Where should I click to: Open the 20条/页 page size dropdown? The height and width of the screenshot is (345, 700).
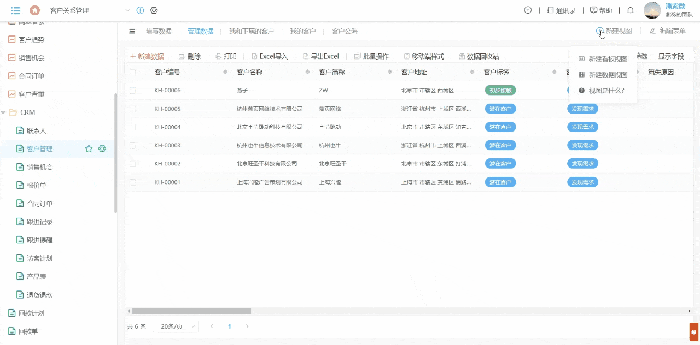pos(176,326)
